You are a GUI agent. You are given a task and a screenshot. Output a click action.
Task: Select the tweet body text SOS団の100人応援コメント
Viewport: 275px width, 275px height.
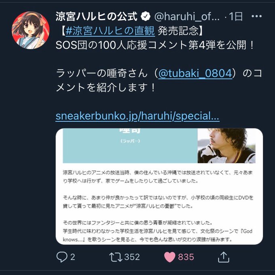[122, 45]
